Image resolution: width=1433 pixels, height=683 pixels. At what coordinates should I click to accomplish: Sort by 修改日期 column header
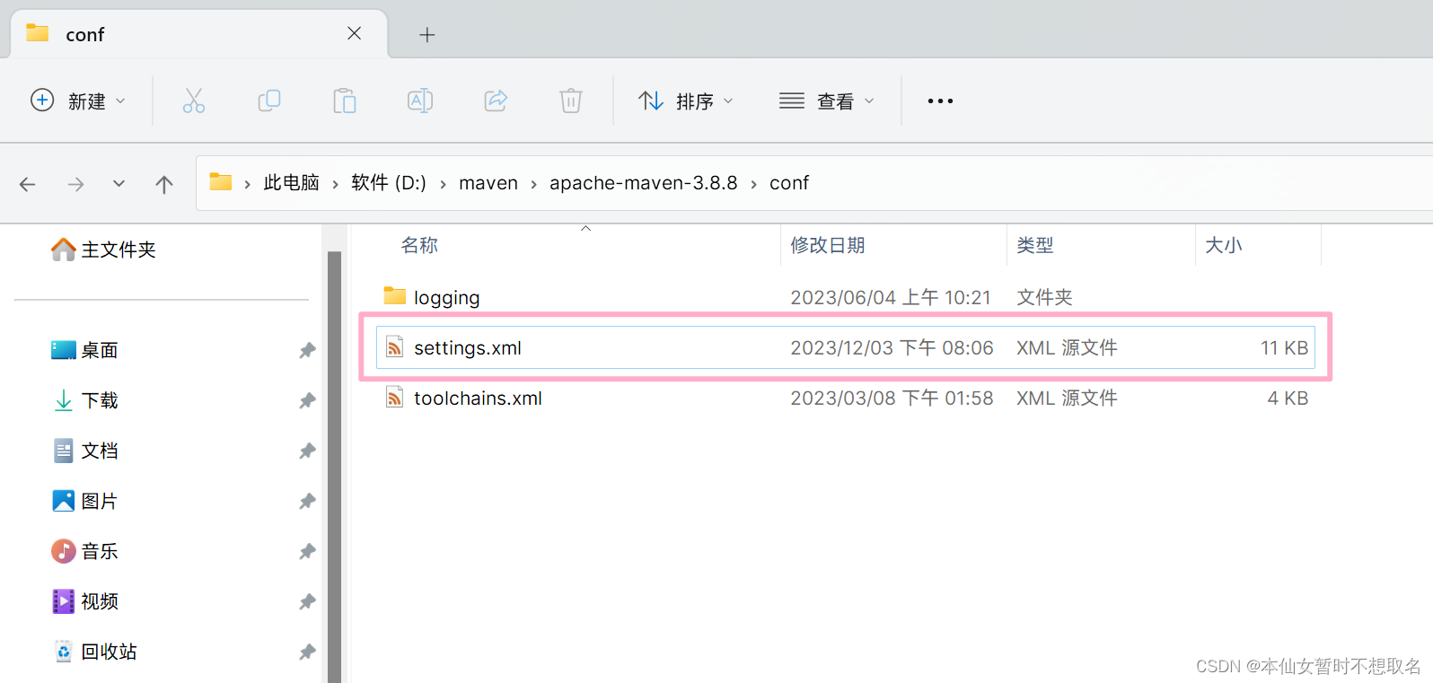click(x=828, y=245)
